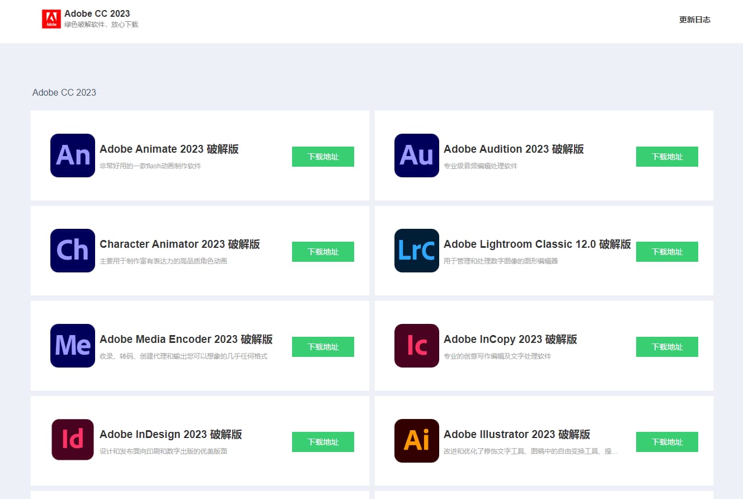Click description 非常好用的一款flash动画制作软件

(151, 166)
